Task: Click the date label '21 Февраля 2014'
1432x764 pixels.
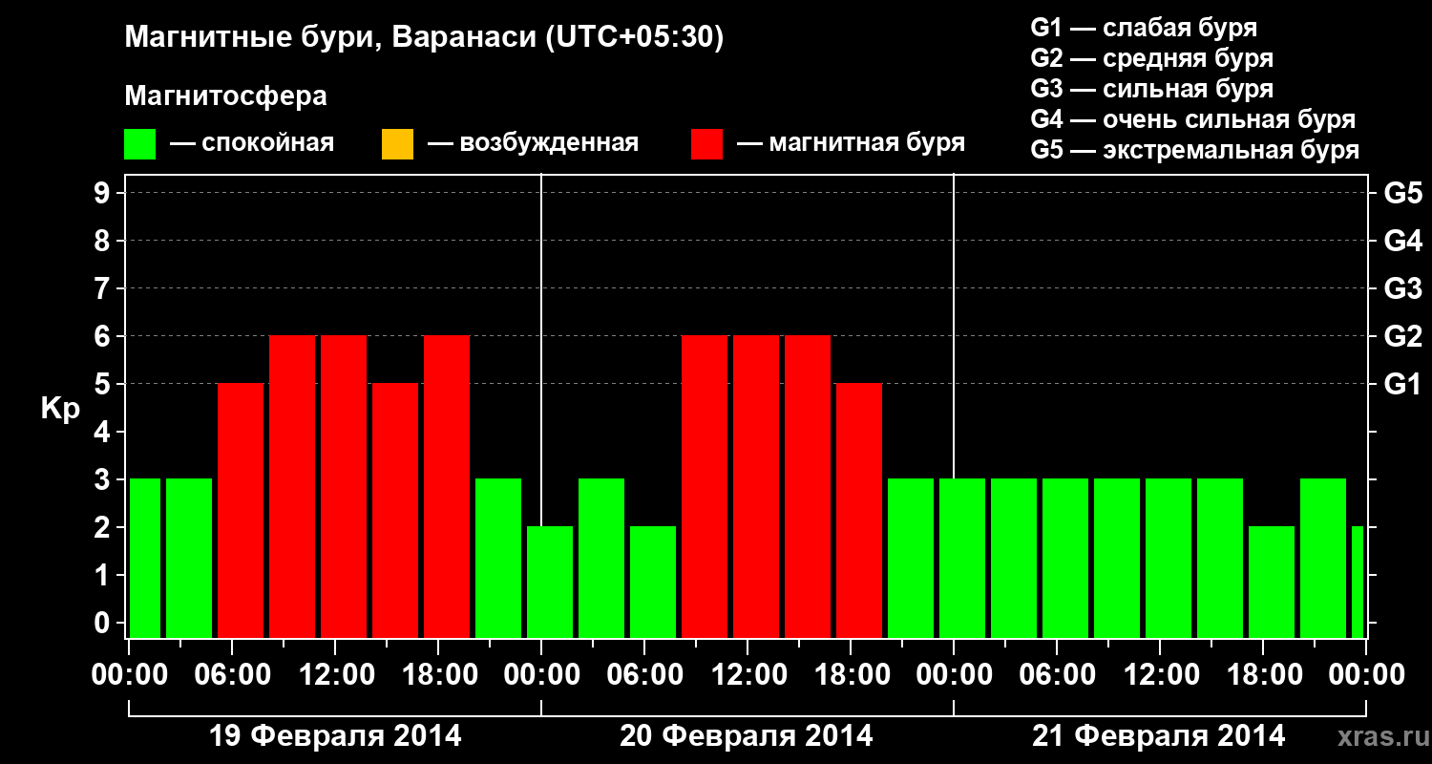Action: (x=1159, y=736)
